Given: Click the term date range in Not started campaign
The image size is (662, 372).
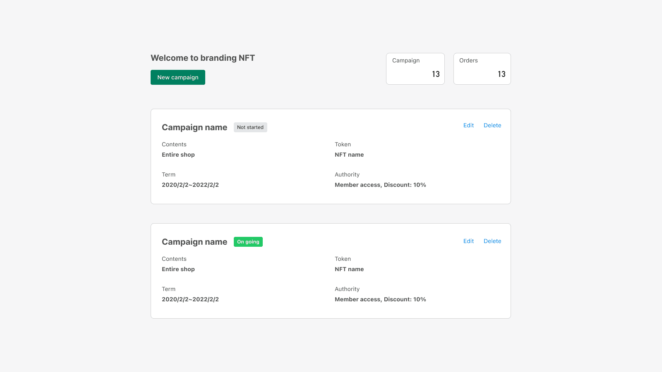Looking at the screenshot, I should tap(190, 185).
